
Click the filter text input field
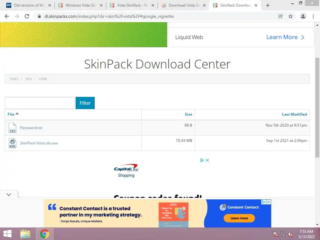coord(40,103)
